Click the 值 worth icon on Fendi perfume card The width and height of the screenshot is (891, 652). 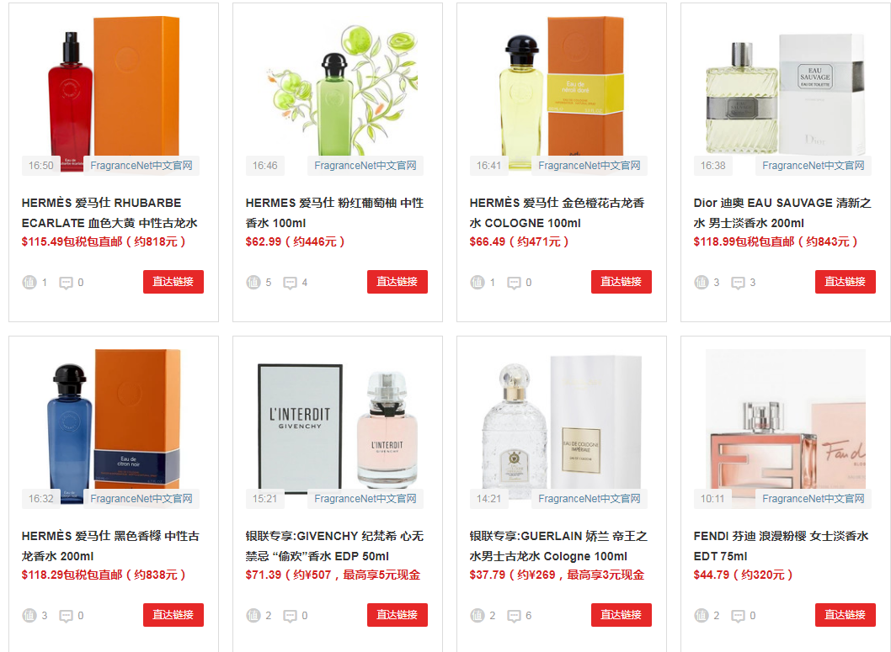pyautogui.click(x=702, y=615)
